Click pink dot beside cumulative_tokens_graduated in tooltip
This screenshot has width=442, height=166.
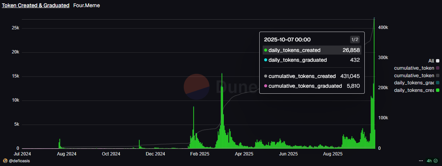pos(266,86)
